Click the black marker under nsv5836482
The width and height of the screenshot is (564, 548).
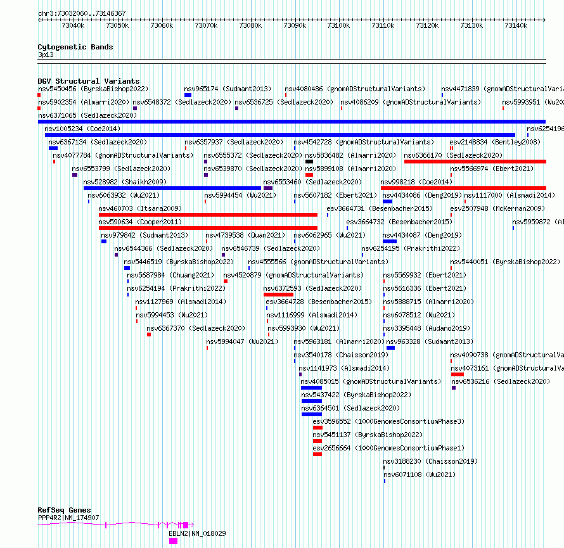click(309, 162)
